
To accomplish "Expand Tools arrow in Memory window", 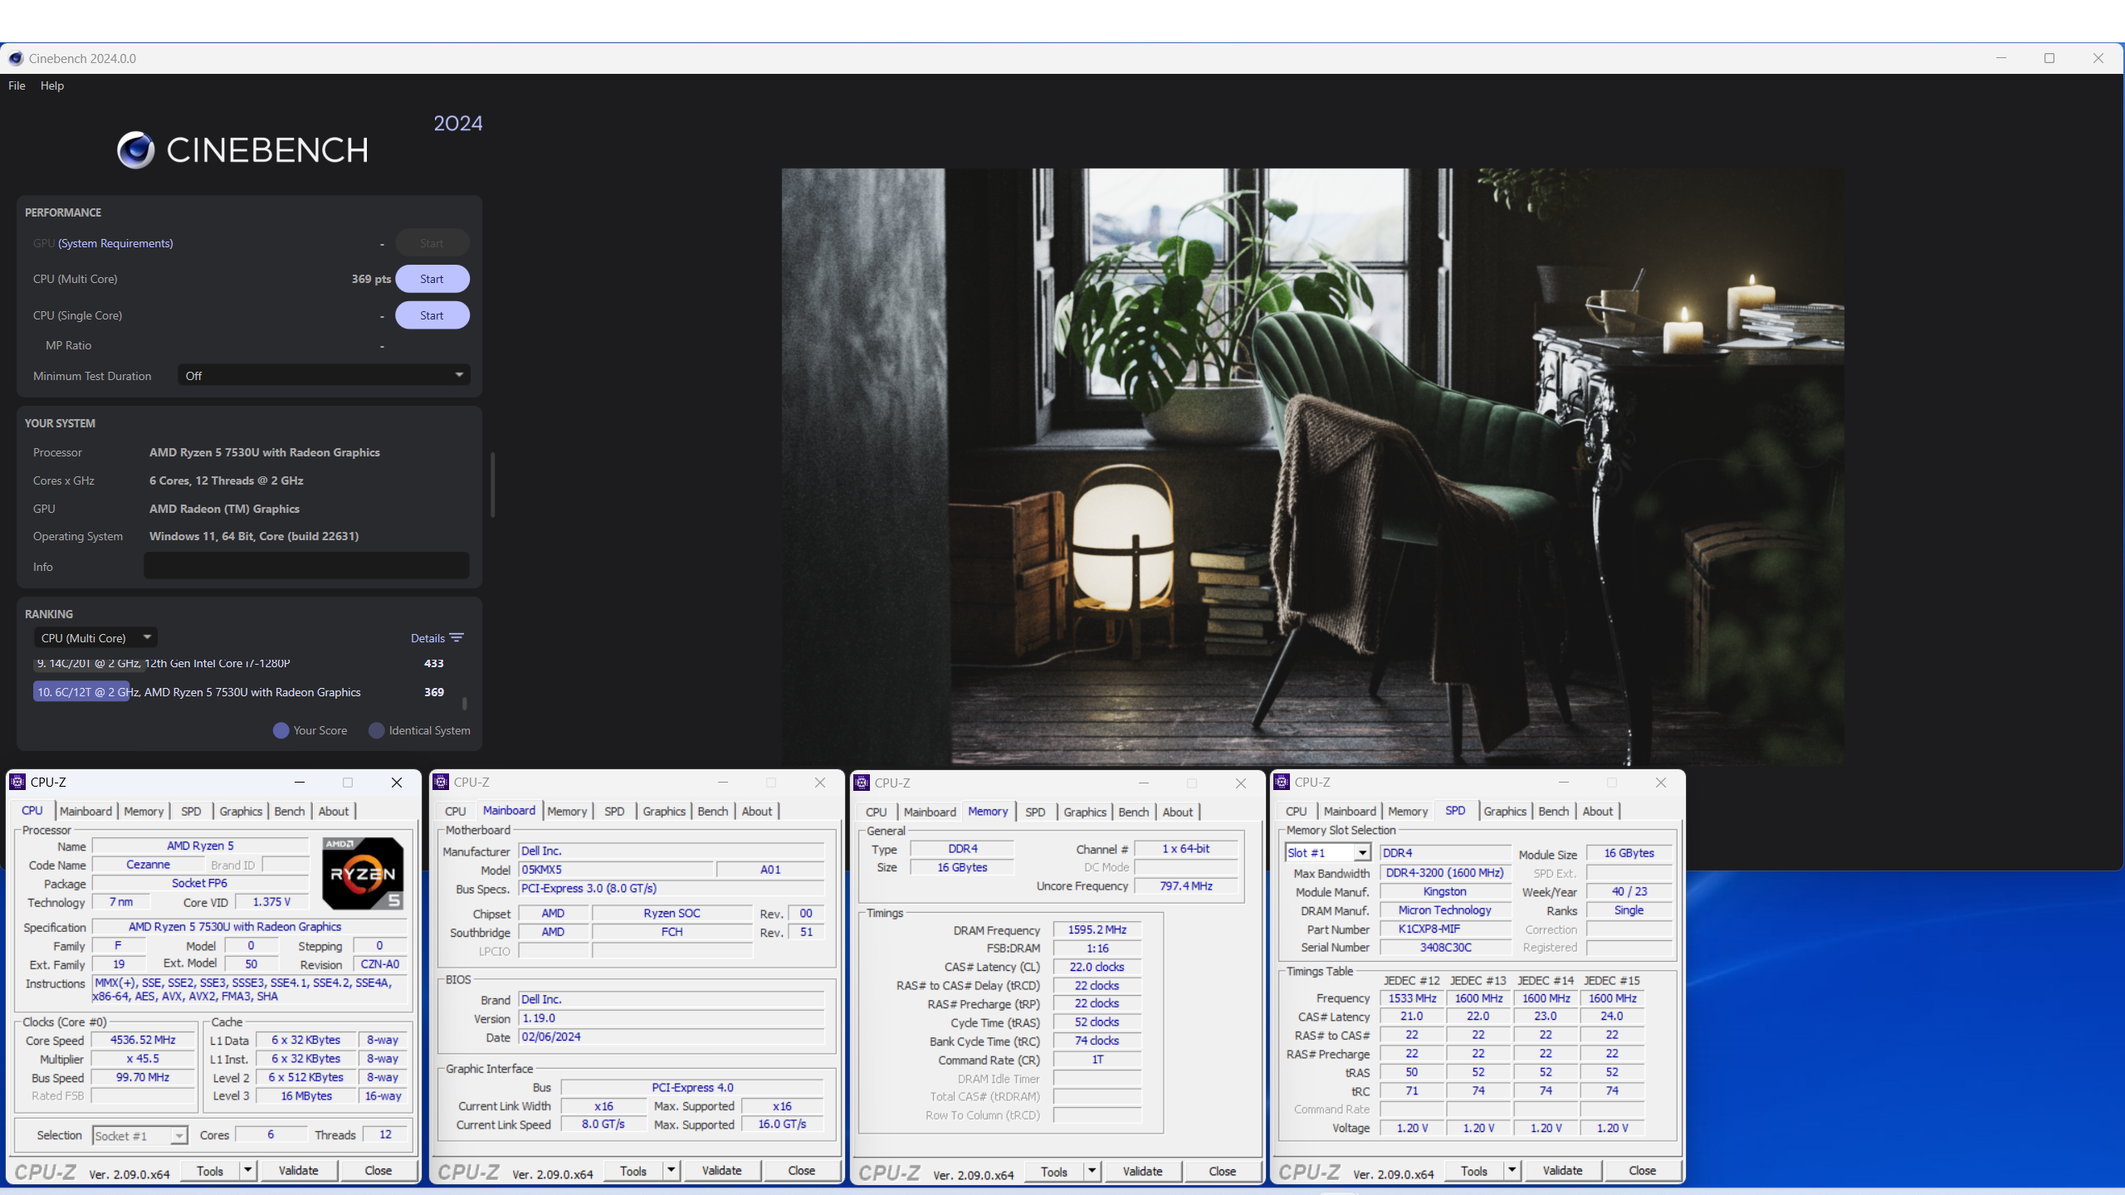I will [x=1092, y=1171].
